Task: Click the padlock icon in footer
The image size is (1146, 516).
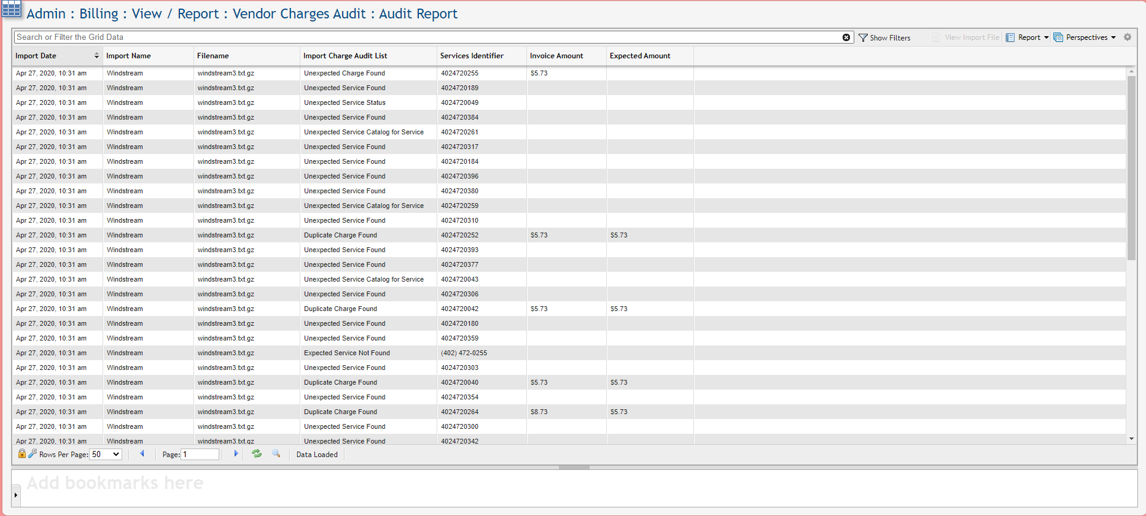Action: click(22, 453)
